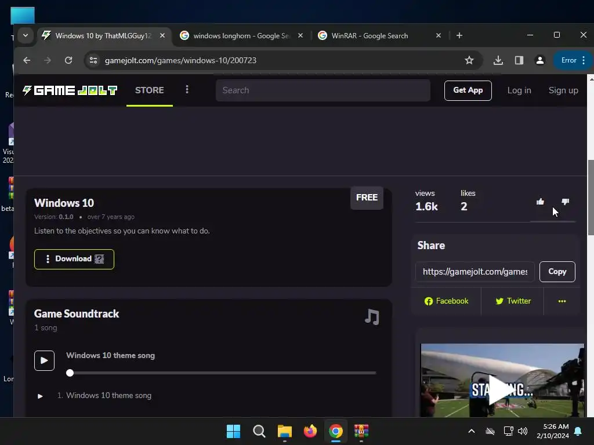Open the Log in link
This screenshot has height=445, width=594.
coord(519,90)
